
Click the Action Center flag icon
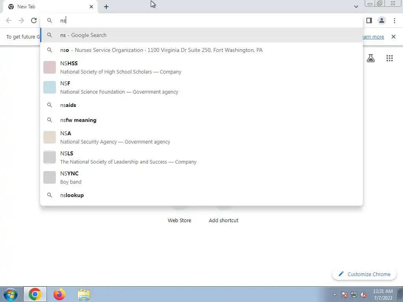pos(344,295)
